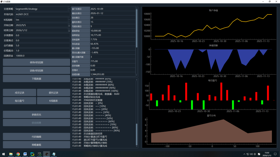The height and width of the screenshot is (157, 280).
Task: Open the K线周期 interval dropdown
Action: (x=69, y=20)
